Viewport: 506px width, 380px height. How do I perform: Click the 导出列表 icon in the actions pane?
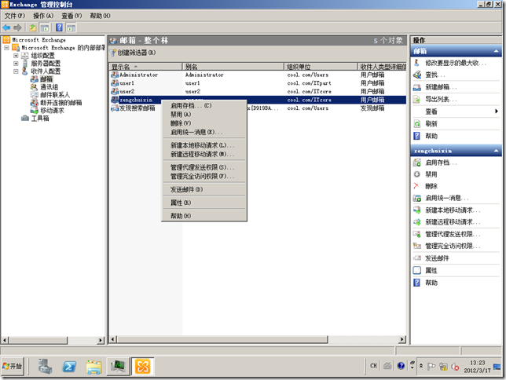pyautogui.click(x=417, y=99)
